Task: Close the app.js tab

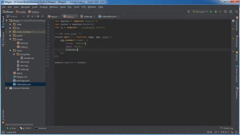Action: pos(59,16)
